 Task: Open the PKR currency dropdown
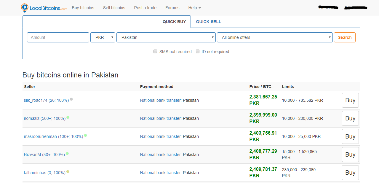tap(103, 37)
